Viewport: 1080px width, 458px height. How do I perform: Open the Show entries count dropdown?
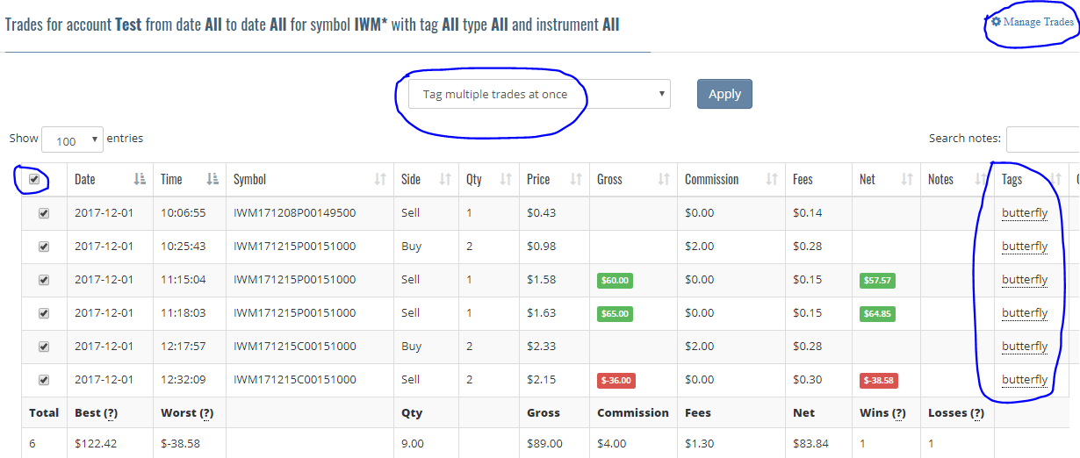(72, 140)
